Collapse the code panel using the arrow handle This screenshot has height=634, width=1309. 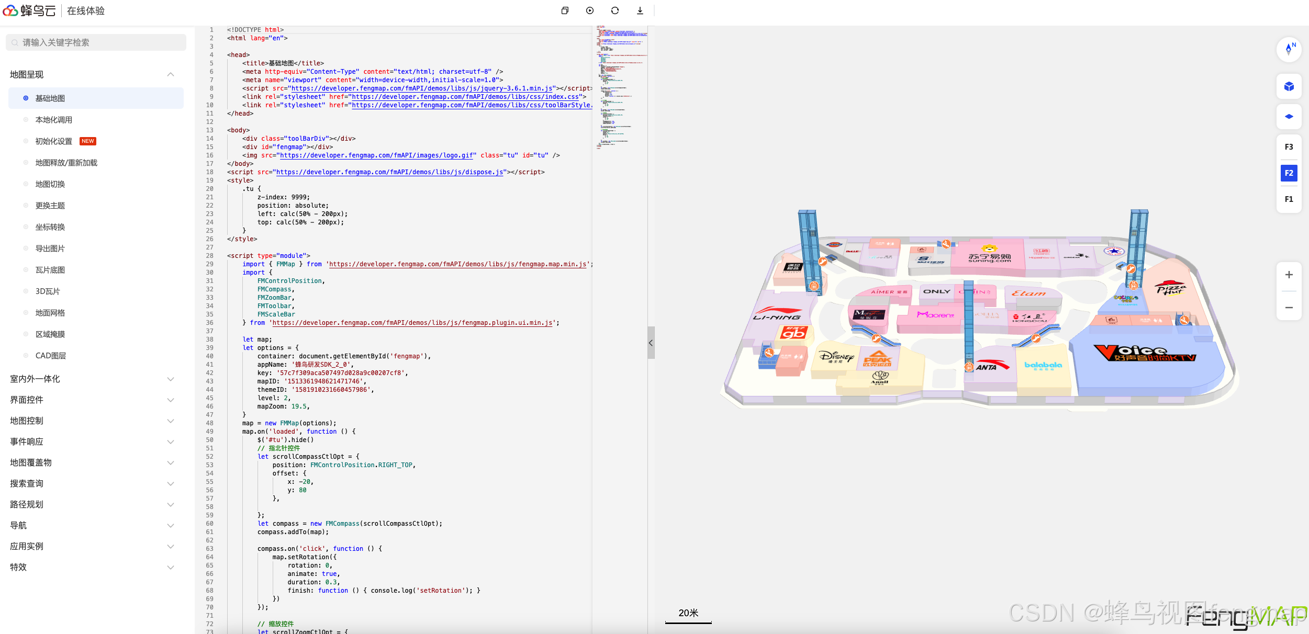pos(651,343)
